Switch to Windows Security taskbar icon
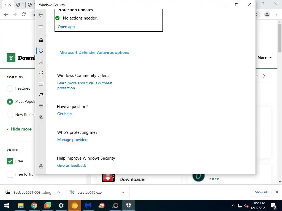This screenshot has width=282, height=211. click(128, 206)
